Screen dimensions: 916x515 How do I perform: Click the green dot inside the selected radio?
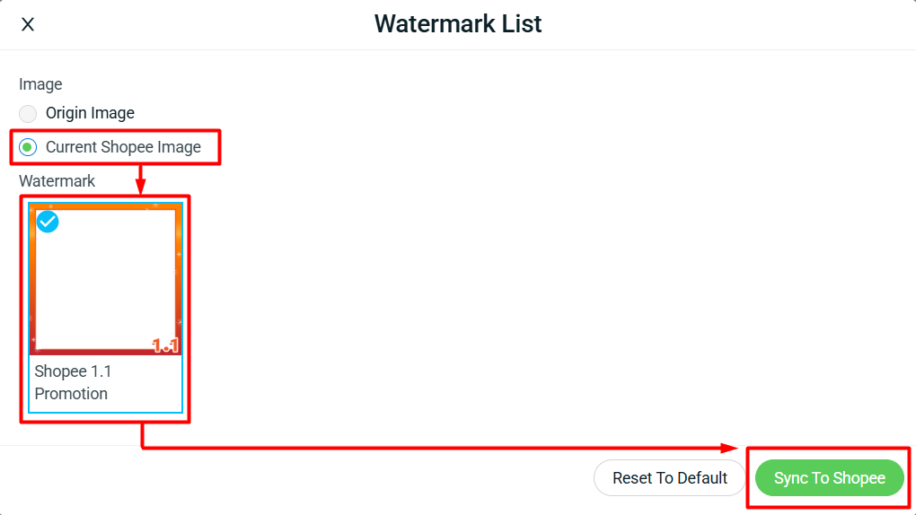[x=28, y=147]
